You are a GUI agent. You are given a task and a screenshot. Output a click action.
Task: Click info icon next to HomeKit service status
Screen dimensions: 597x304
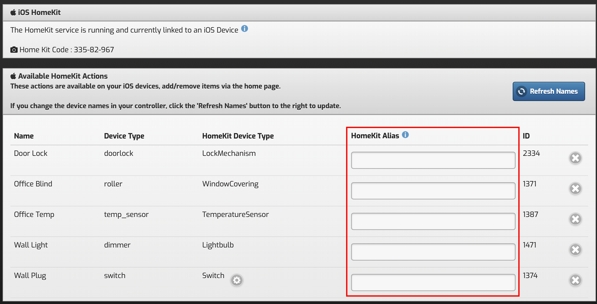click(x=244, y=29)
